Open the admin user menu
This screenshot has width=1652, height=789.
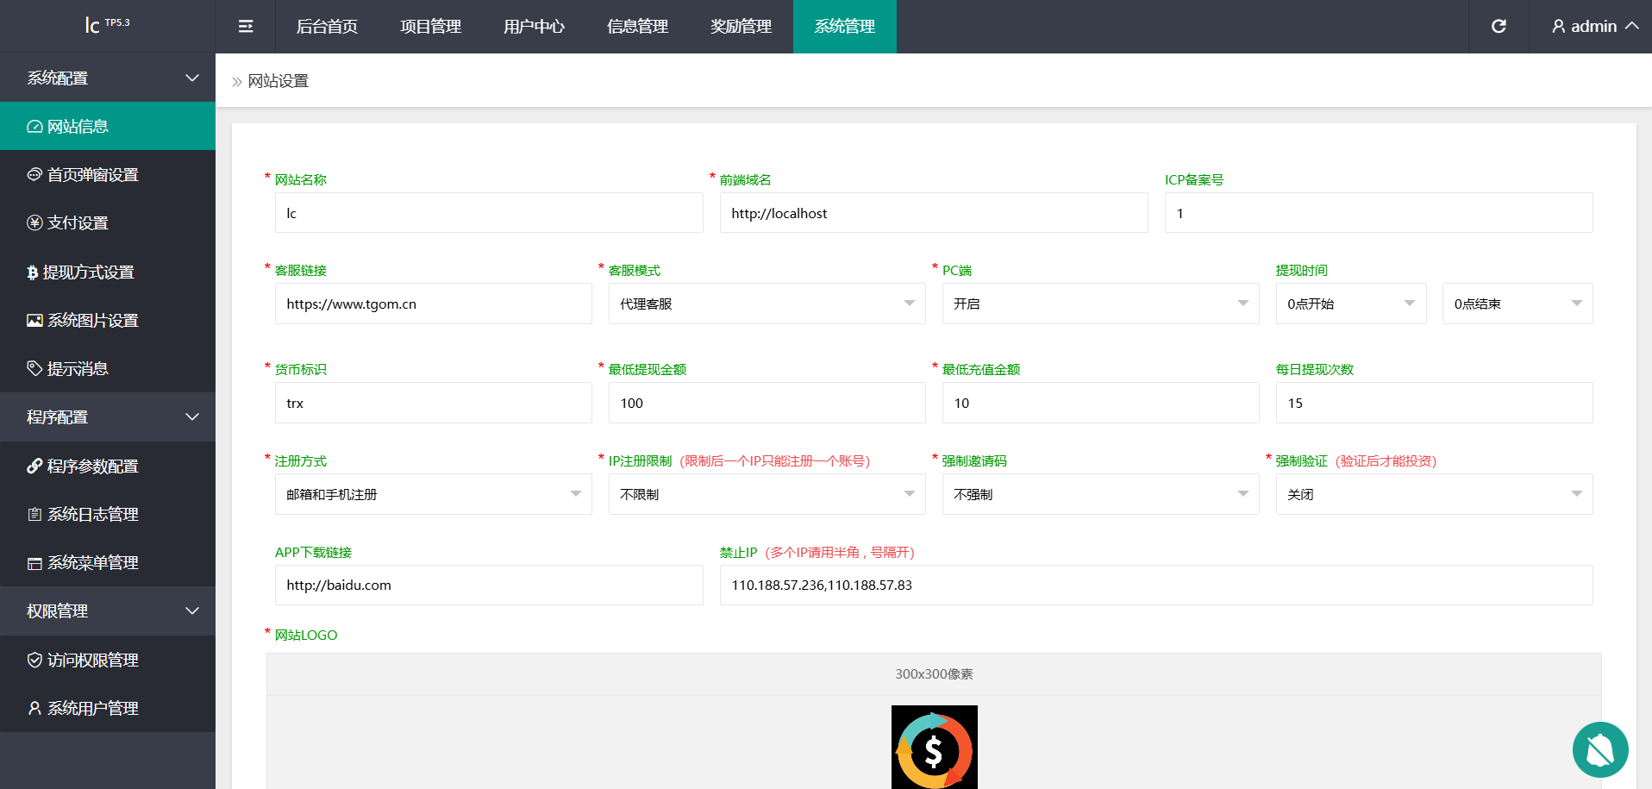click(1594, 27)
